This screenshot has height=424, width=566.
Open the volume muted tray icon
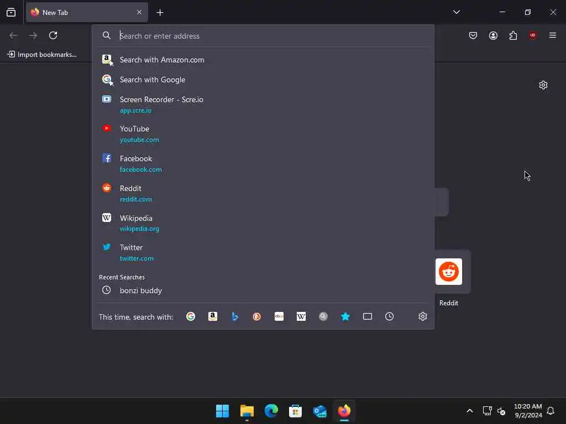pos(501,411)
